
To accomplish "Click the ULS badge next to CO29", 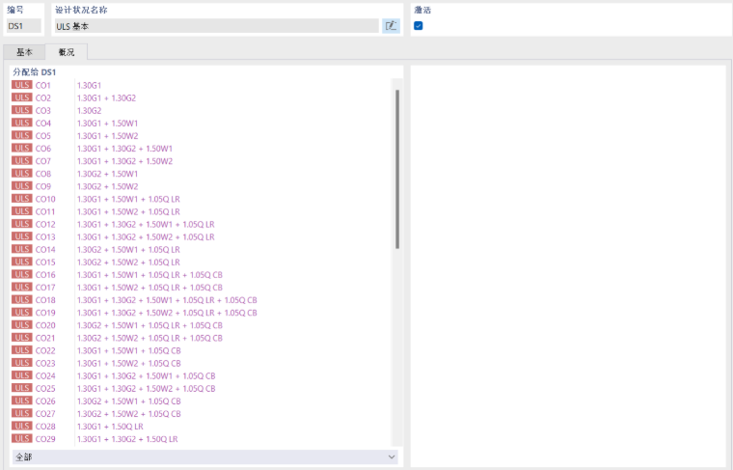I will [22, 438].
